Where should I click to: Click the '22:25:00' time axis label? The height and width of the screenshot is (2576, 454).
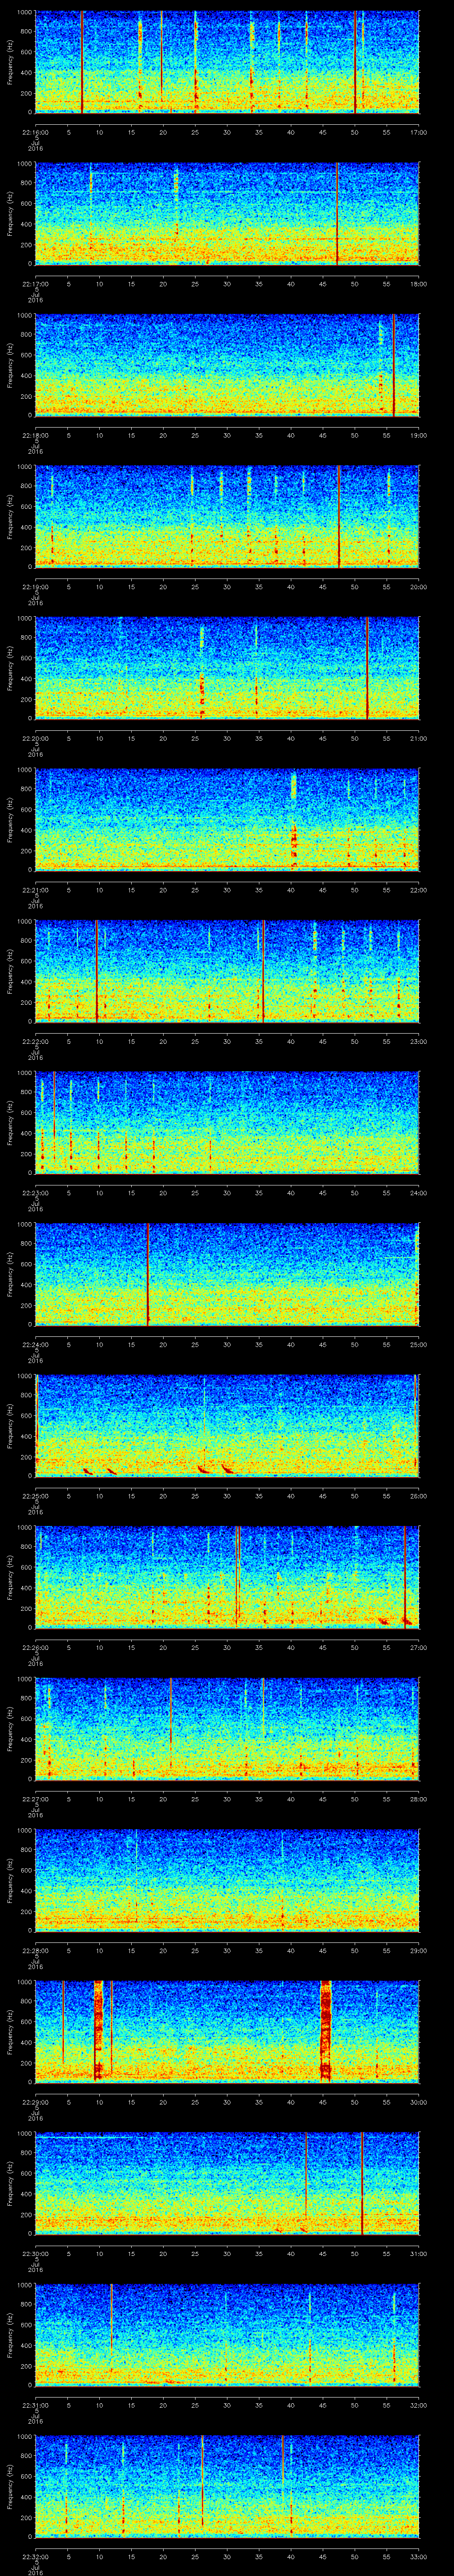[36, 1496]
